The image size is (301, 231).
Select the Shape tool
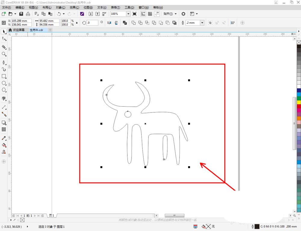4,39
